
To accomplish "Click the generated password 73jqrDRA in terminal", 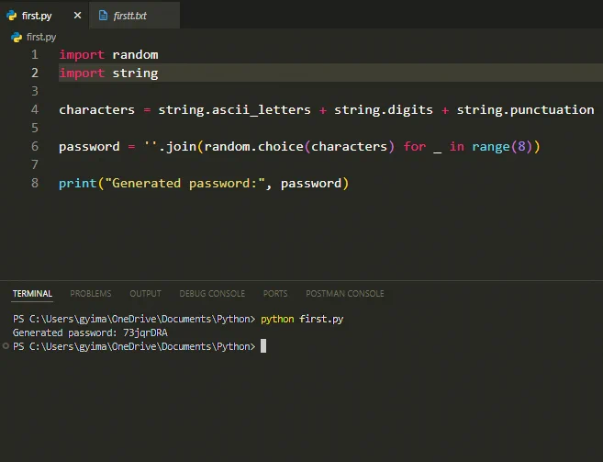I will pyautogui.click(x=145, y=332).
